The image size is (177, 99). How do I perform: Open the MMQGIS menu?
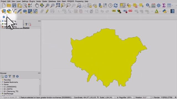click(x=71, y=1)
